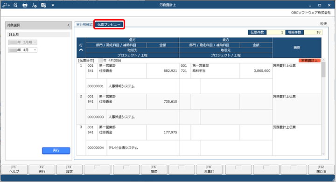Screen dimensions: 336x182
Task: Click the printer icon in title bar
Action: 25,5
